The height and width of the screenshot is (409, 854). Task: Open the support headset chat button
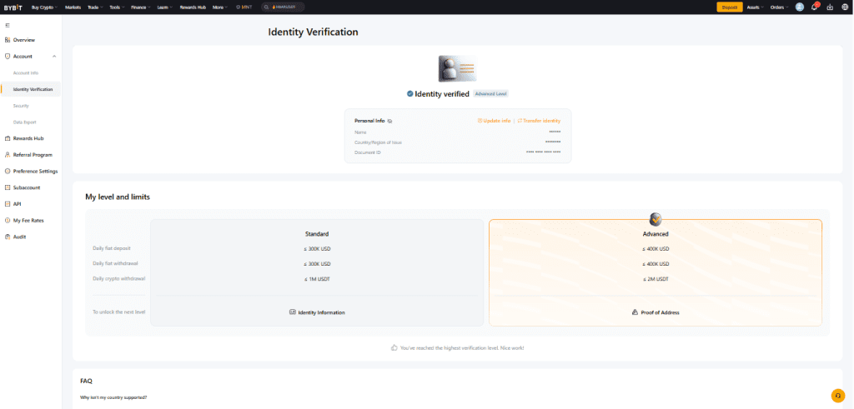click(x=837, y=396)
